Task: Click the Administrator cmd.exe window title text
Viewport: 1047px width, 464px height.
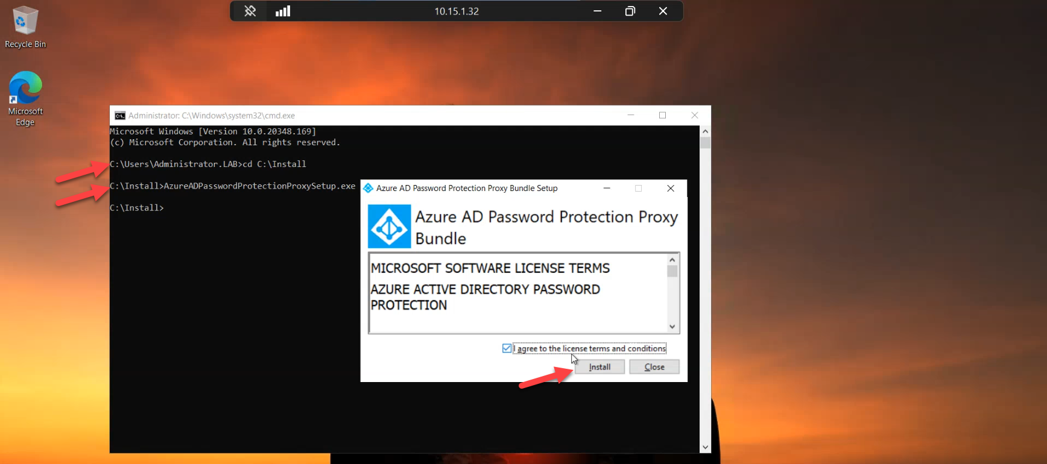Action: click(212, 116)
